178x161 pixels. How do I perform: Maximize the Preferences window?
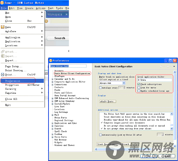point(171,60)
